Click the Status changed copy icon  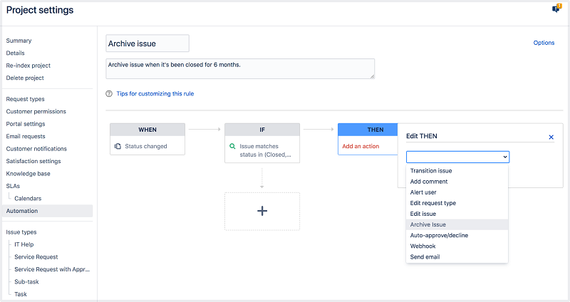point(118,147)
